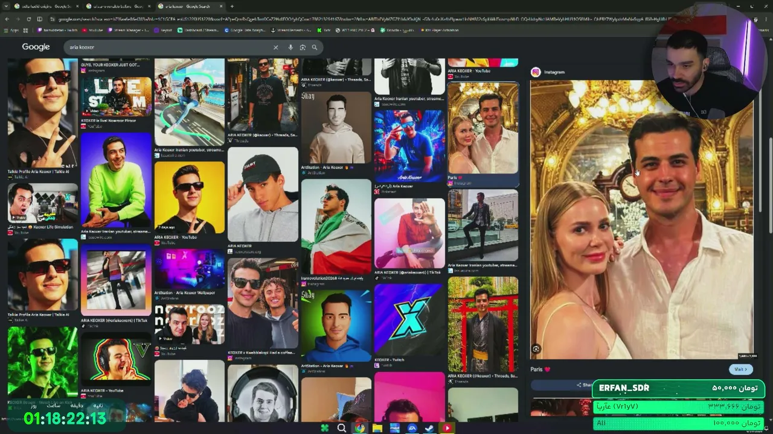This screenshot has width=773, height=434.
Task: Close the first Google Search tab
Action: 77,6
